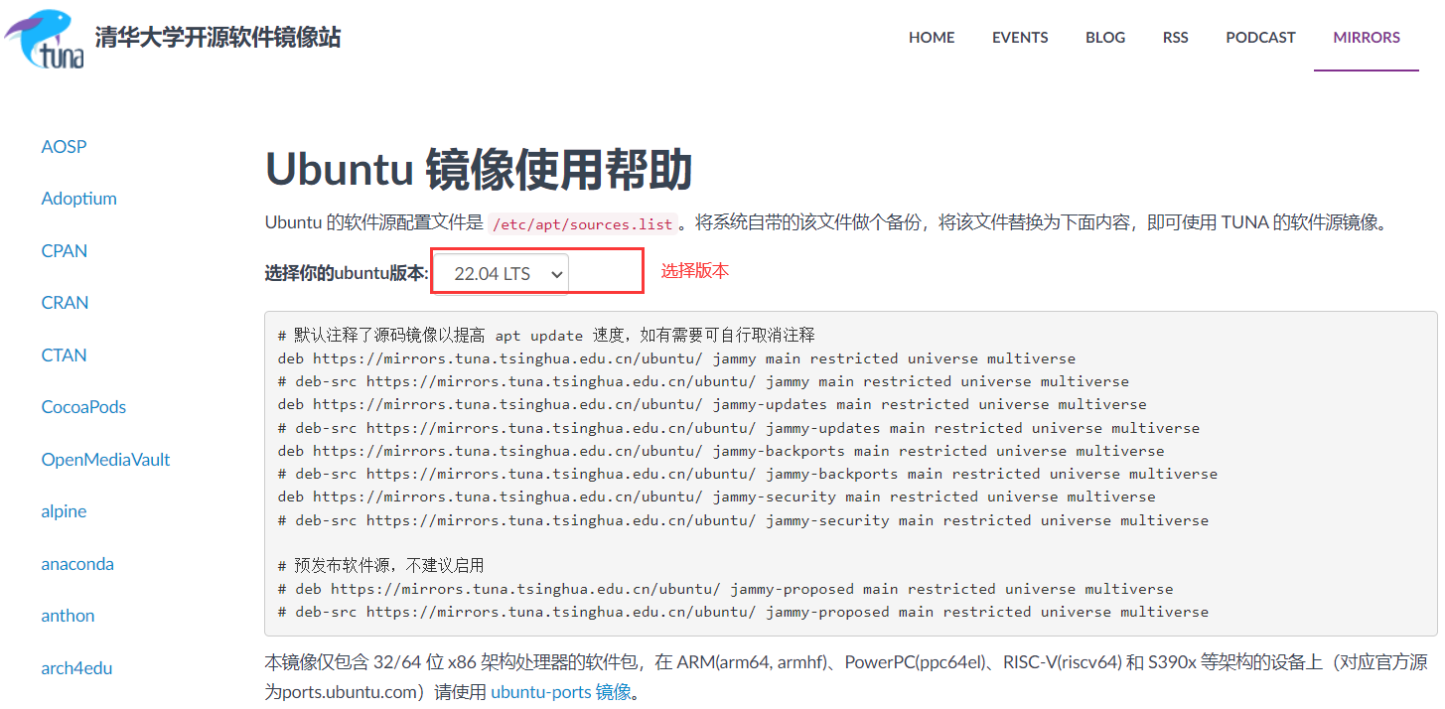Viewport: 1445px width, 709px height.
Task: Open the AOSP mirror help link
Action: tap(64, 147)
